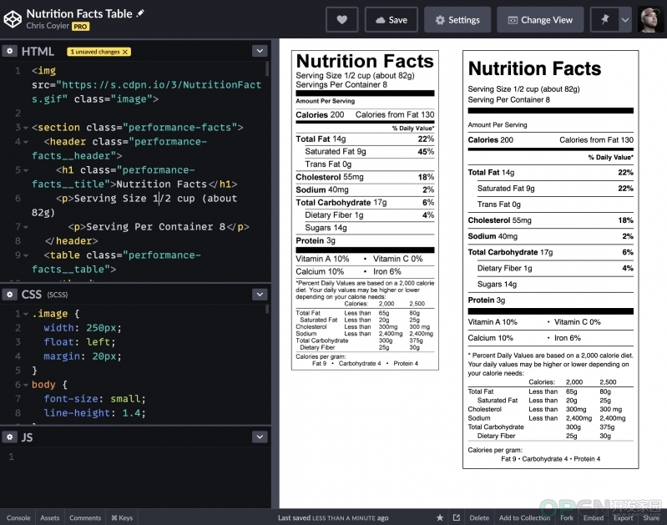Open the user avatar menu
Image resolution: width=667 pixels, height=525 pixels.
coord(650,19)
